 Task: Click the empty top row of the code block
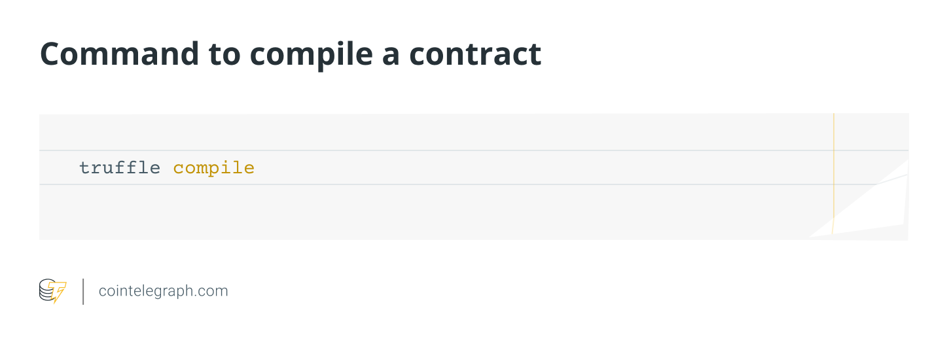point(393,132)
